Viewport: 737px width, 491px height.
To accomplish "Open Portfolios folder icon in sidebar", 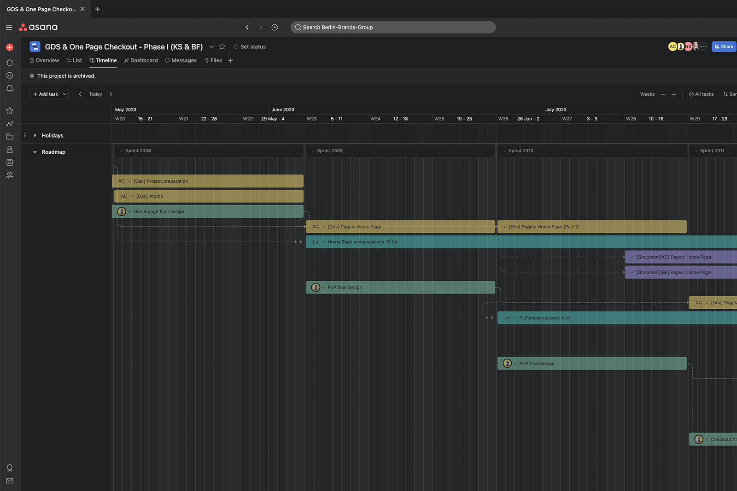I will click(10, 137).
